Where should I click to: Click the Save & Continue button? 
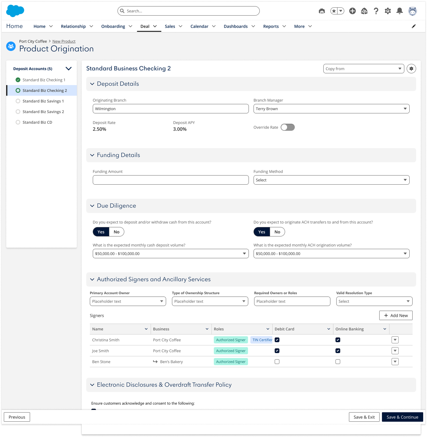(x=402, y=417)
